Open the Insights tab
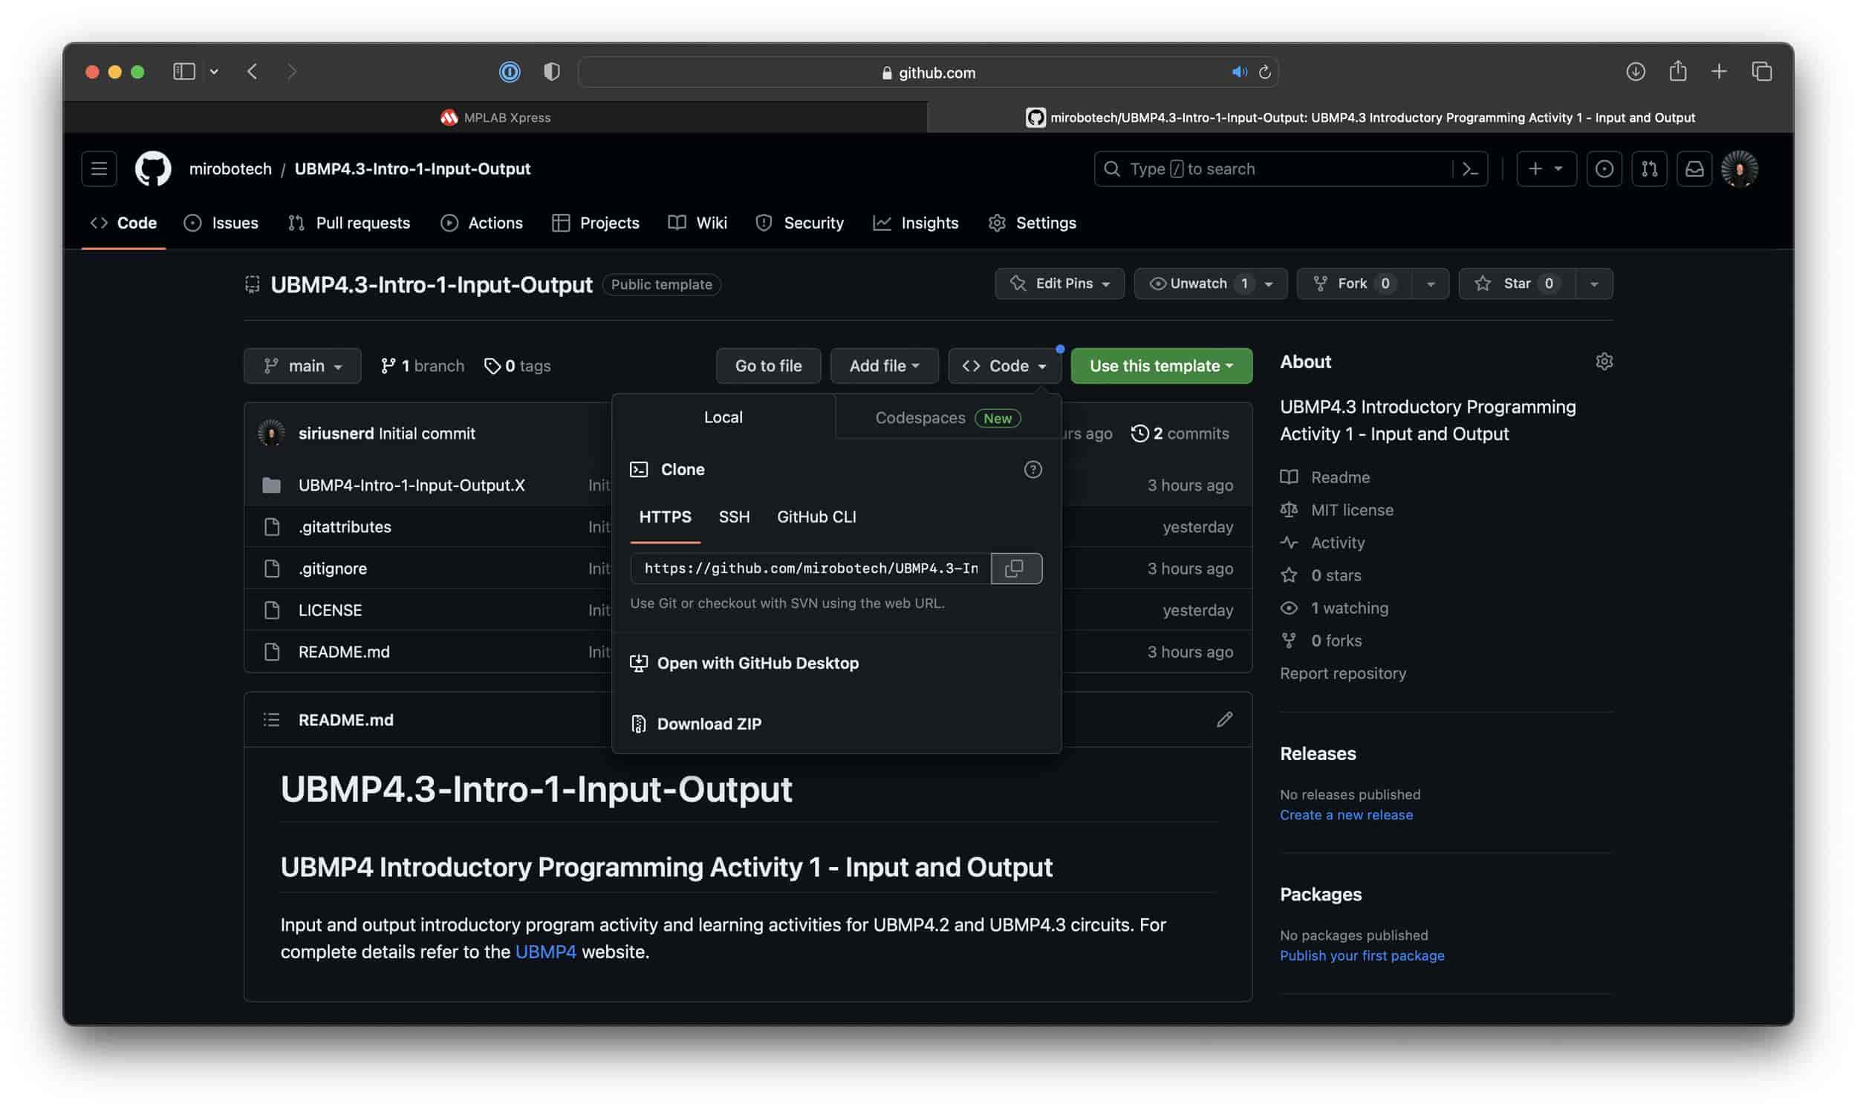The image size is (1857, 1109). (x=916, y=223)
